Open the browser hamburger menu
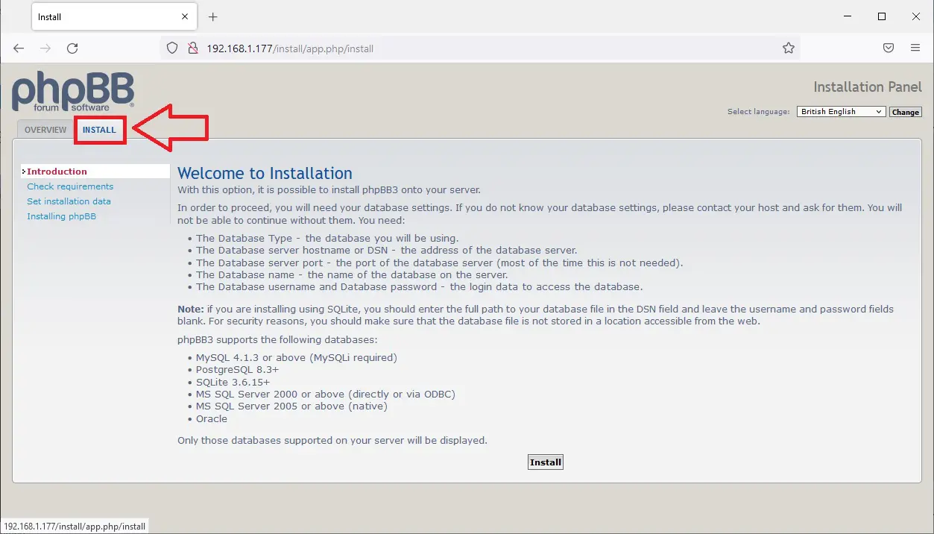 [x=915, y=48]
